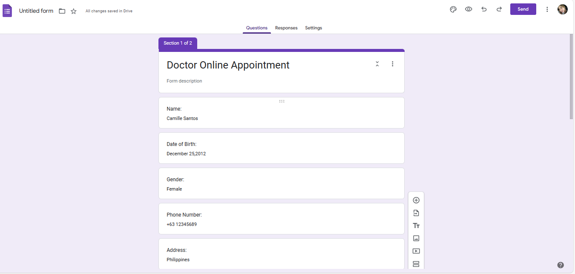Click the page vertical scrollbar
This screenshot has width=575, height=274.
[x=571, y=77]
